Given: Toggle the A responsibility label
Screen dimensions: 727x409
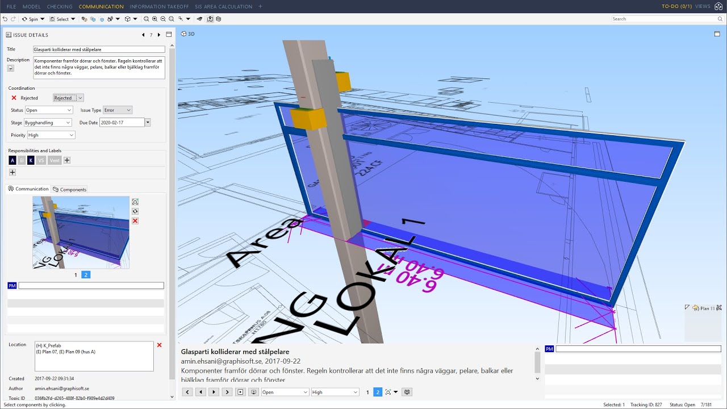Looking at the screenshot, I should pos(12,160).
